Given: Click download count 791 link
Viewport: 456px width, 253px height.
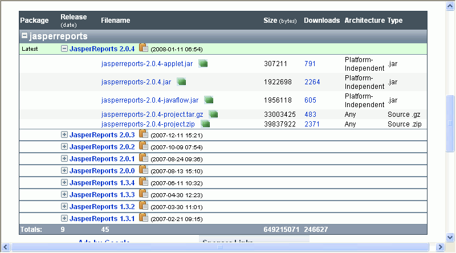Looking at the screenshot, I should (310, 64).
